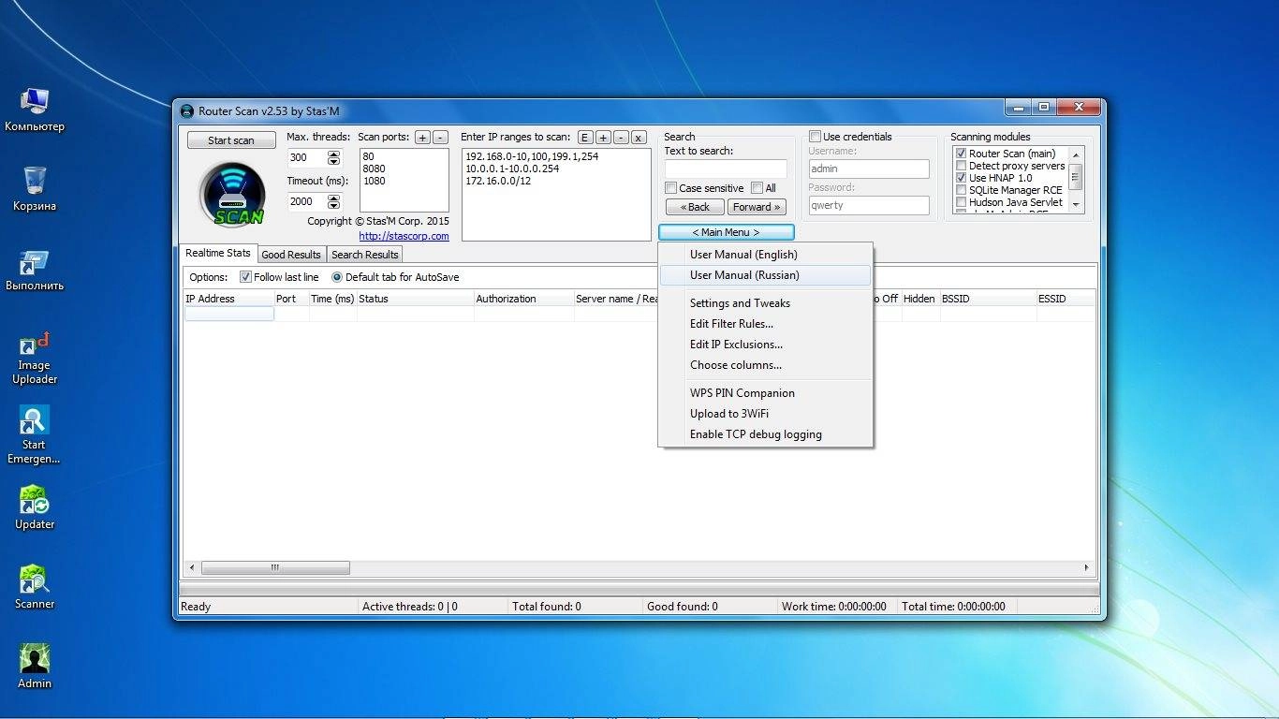
Task: Switch to Search Results tab
Action: 365,255
